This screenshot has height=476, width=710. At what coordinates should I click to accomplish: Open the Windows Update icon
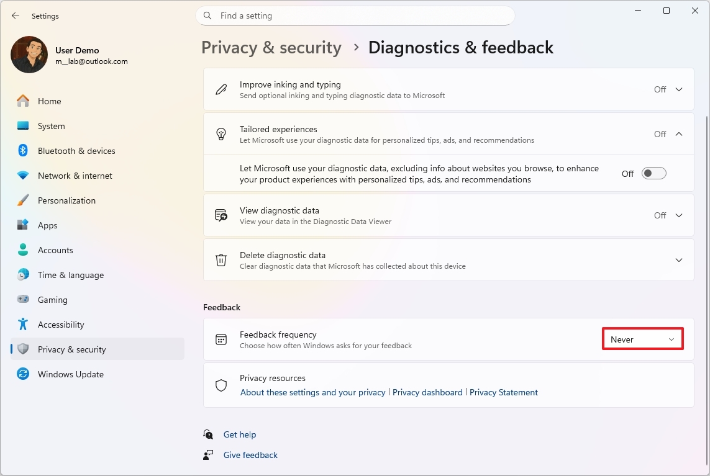pos(24,374)
